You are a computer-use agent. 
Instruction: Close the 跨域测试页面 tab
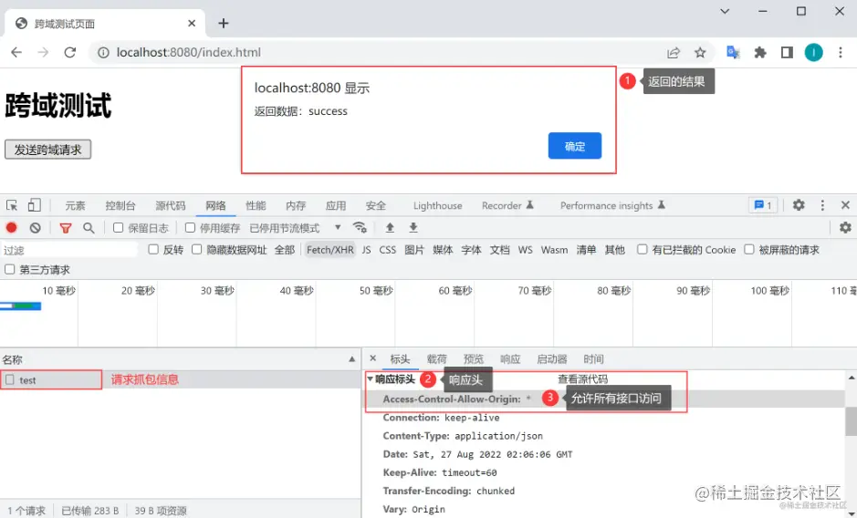(192, 24)
